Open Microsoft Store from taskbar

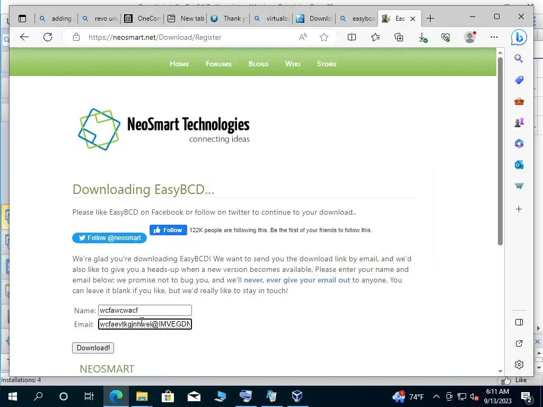[x=168, y=396]
